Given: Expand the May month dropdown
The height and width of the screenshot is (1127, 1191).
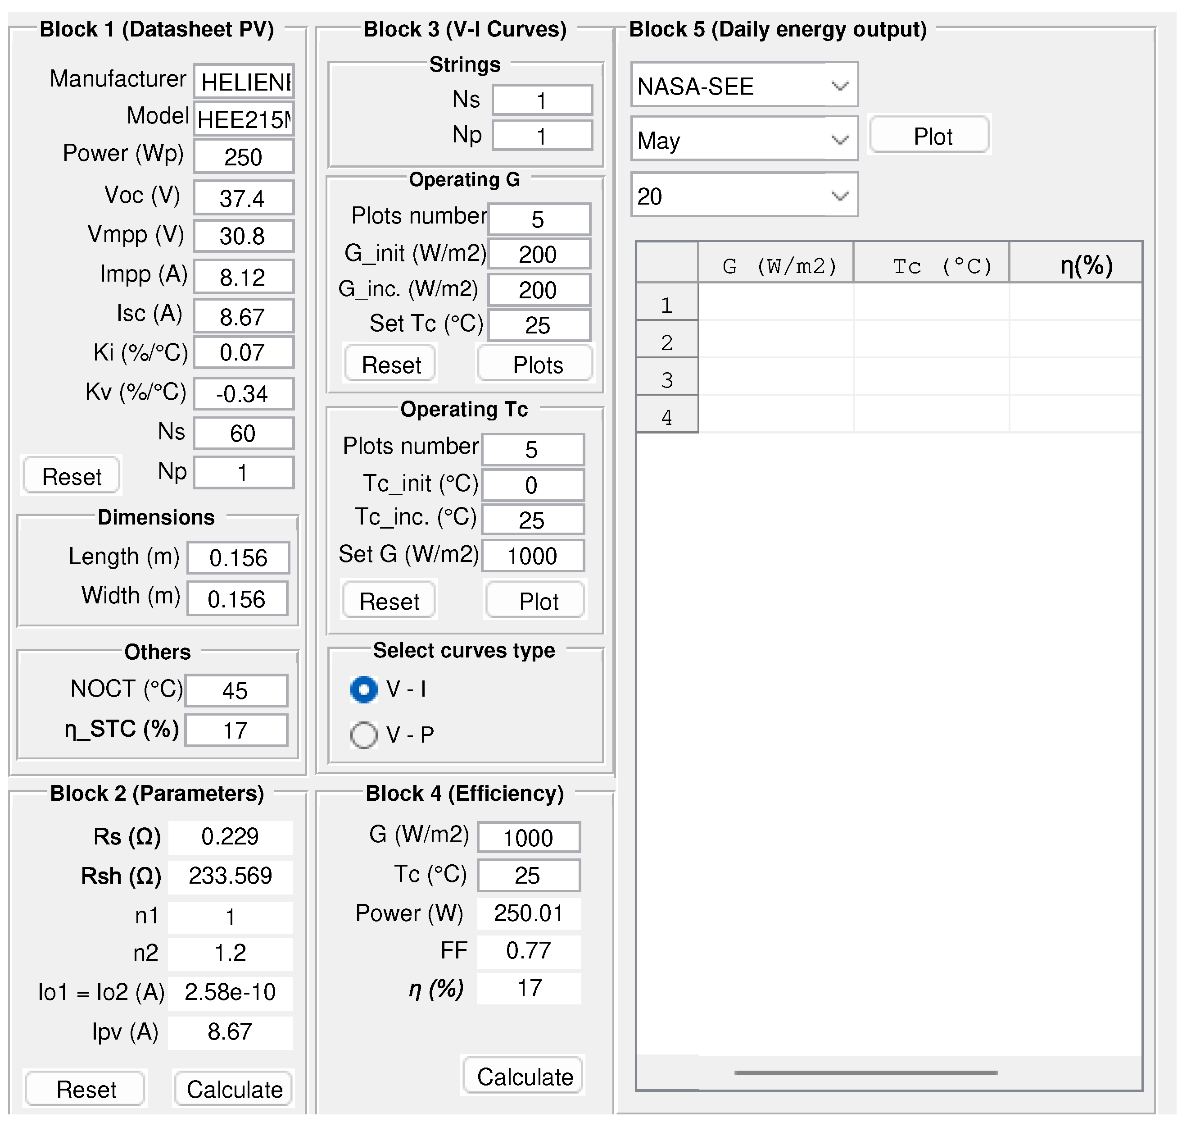Looking at the screenshot, I should 744,140.
